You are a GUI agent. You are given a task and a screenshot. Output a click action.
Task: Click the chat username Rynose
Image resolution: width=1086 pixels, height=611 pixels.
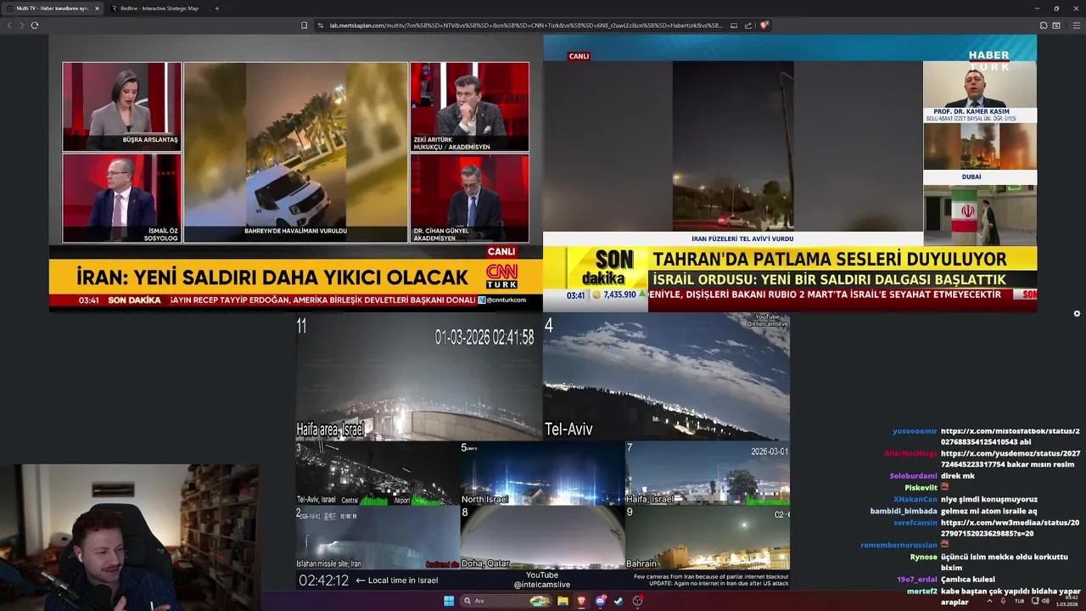(923, 557)
